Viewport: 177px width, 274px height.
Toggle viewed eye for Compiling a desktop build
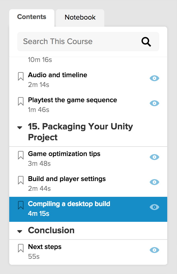tap(154, 207)
